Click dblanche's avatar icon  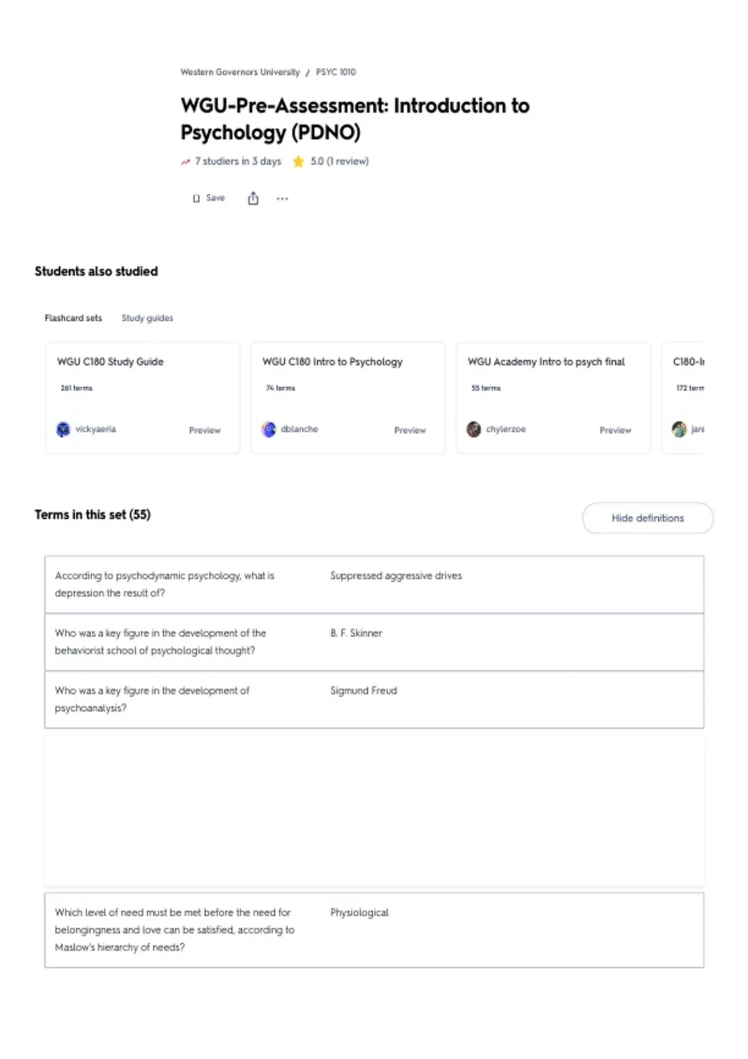point(269,429)
